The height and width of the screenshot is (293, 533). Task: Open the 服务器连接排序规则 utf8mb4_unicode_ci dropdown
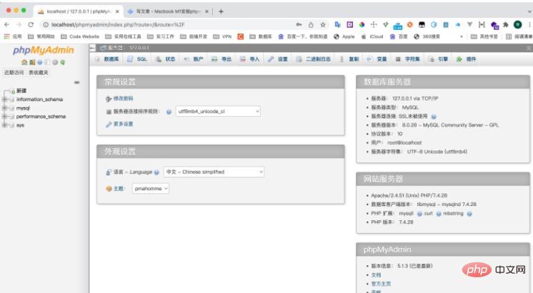218,111
